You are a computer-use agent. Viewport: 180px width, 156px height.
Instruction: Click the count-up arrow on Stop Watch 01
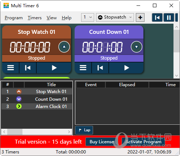[x=64, y=47]
